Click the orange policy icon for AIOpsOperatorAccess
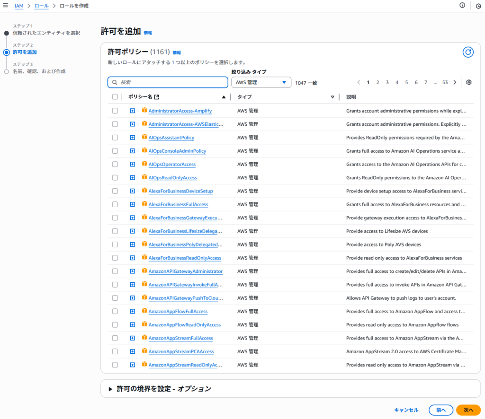This screenshot has height=419, width=485. 144,164
